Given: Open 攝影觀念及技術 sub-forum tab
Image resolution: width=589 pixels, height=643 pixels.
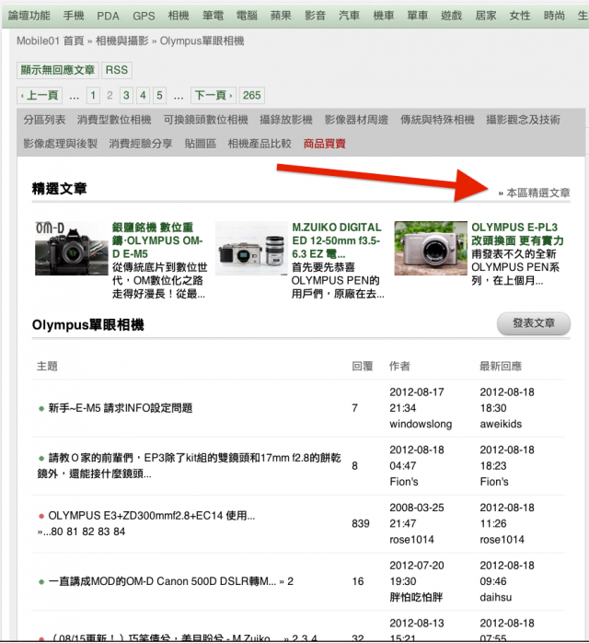Looking at the screenshot, I should [523, 120].
